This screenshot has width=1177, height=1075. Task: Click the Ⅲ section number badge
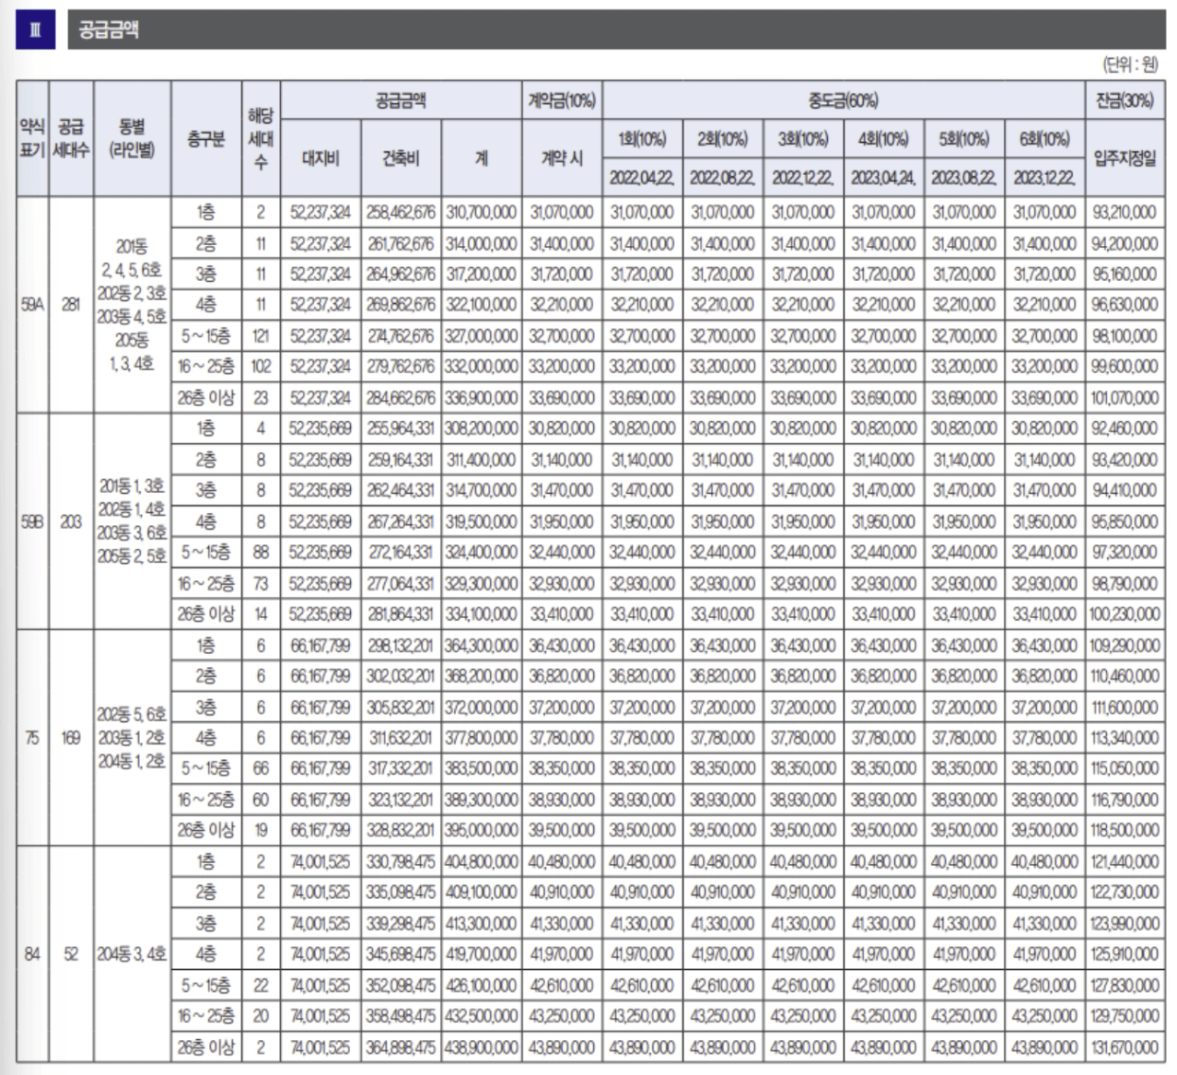click(x=35, y=29)
